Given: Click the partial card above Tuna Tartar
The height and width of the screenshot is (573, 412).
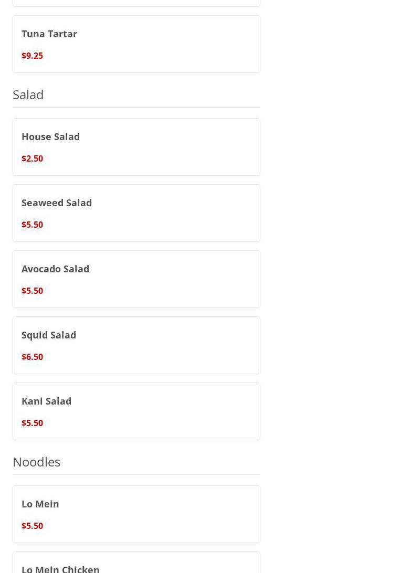Looking at the screenshot, I should coord(136,3).
